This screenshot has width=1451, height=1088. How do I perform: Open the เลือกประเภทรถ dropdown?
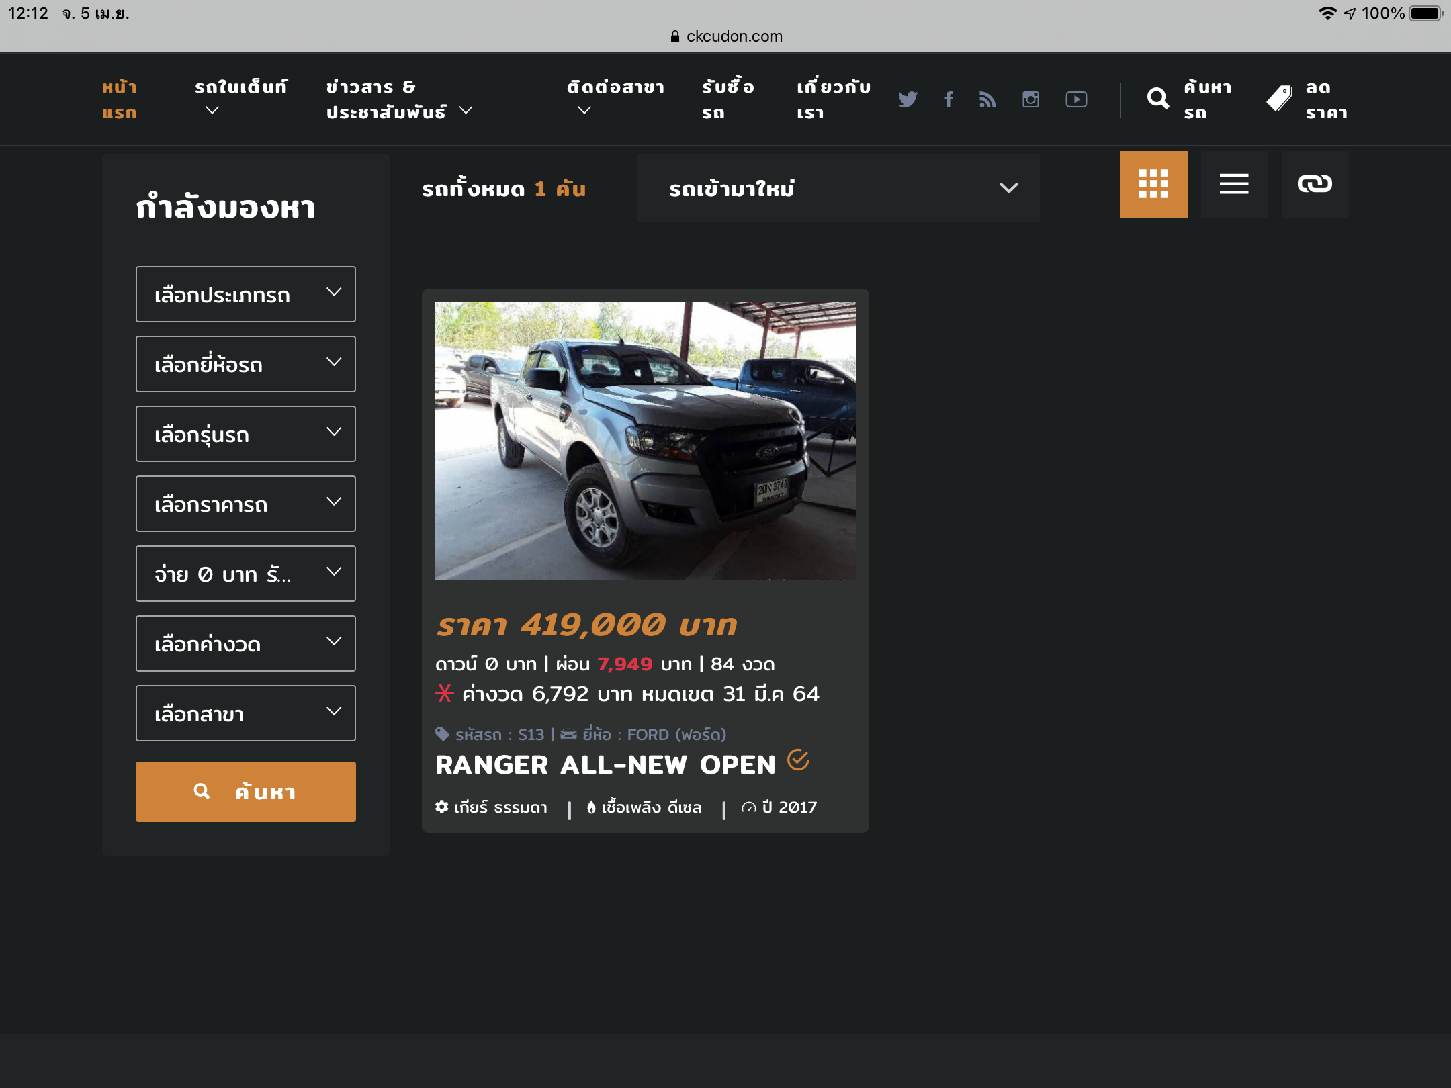(x=246, y=294)
